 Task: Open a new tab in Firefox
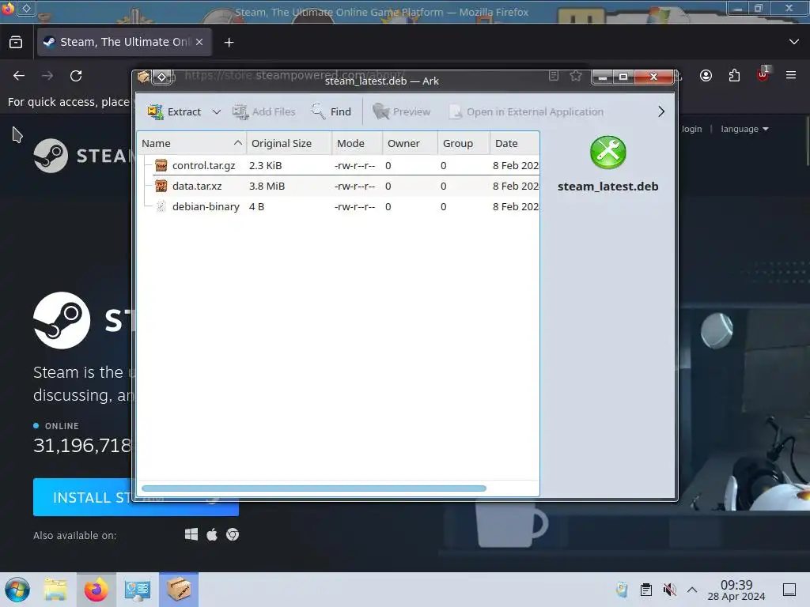(229, 43)
